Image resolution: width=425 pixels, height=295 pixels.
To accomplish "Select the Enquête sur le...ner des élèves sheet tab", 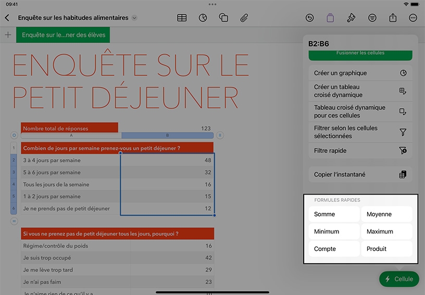I will click(63, 35).
